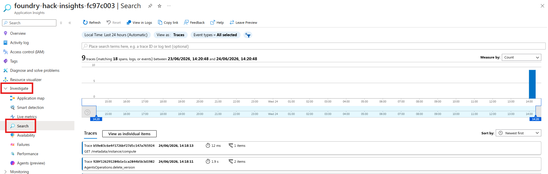Click the Refresh button
The height and width of the screenshot is (174, 548).
coord(92,23)
